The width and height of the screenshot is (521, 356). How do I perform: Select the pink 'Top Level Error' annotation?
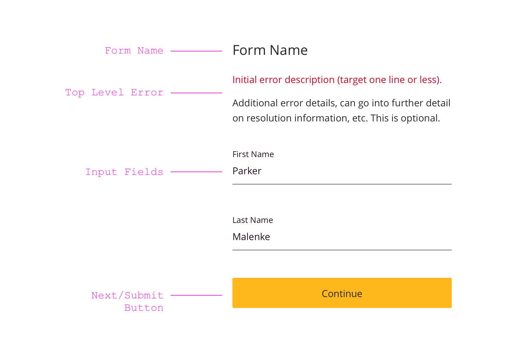[114, 93]
